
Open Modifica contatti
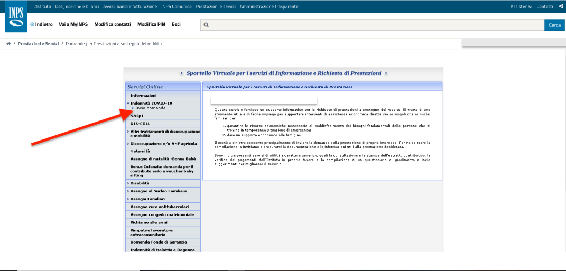coord(113,24)
